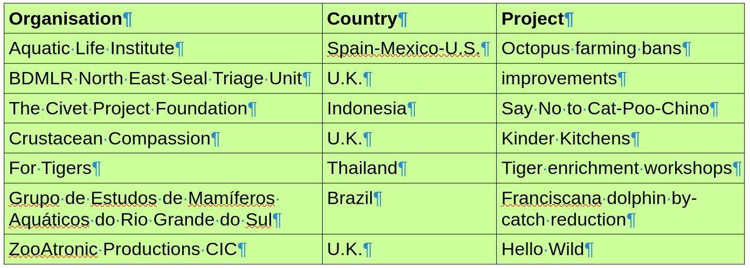The height and width of the screenshot is (268, 750).
Task: Click the For Tigers organisation cell
Action: click(50, 169)
